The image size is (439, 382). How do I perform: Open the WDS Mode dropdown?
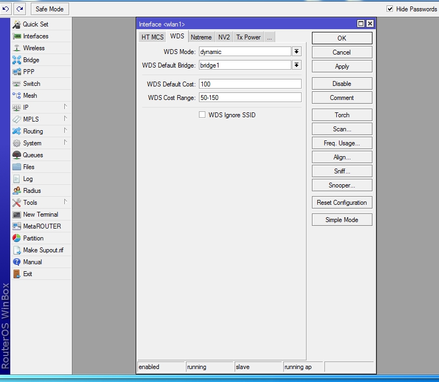click(296, 52)
